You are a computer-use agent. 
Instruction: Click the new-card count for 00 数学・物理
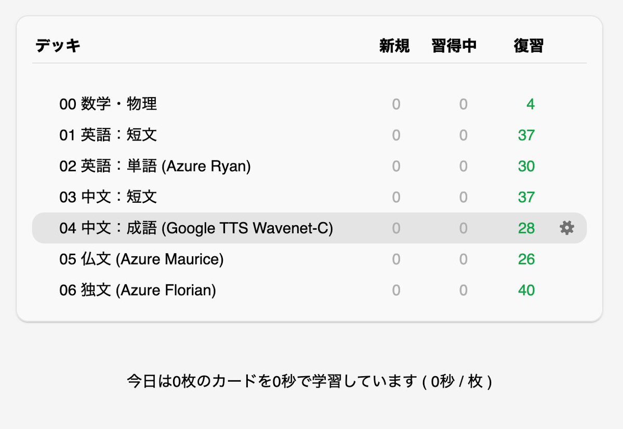tap(396, 104)
